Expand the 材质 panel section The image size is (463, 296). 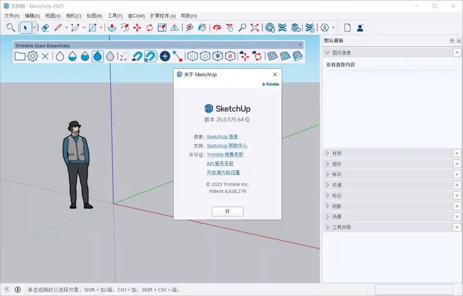(336, 153)
